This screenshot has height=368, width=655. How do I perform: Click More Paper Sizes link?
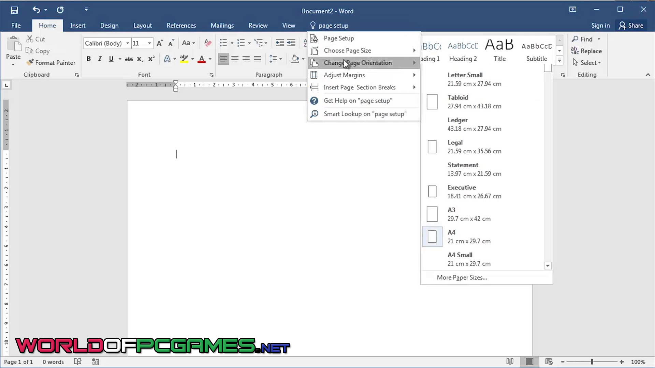click(x=462, y=277)
